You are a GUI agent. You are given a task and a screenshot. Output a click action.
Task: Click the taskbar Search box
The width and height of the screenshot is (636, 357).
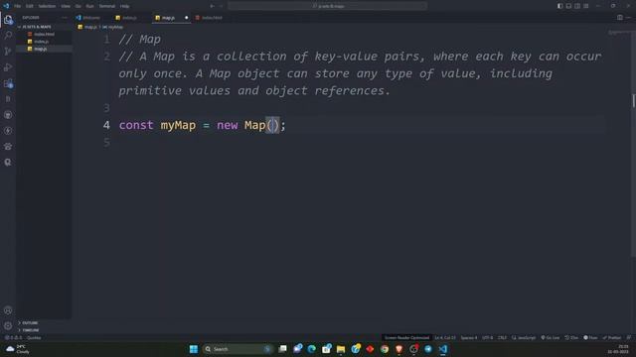tap(238, 349)
